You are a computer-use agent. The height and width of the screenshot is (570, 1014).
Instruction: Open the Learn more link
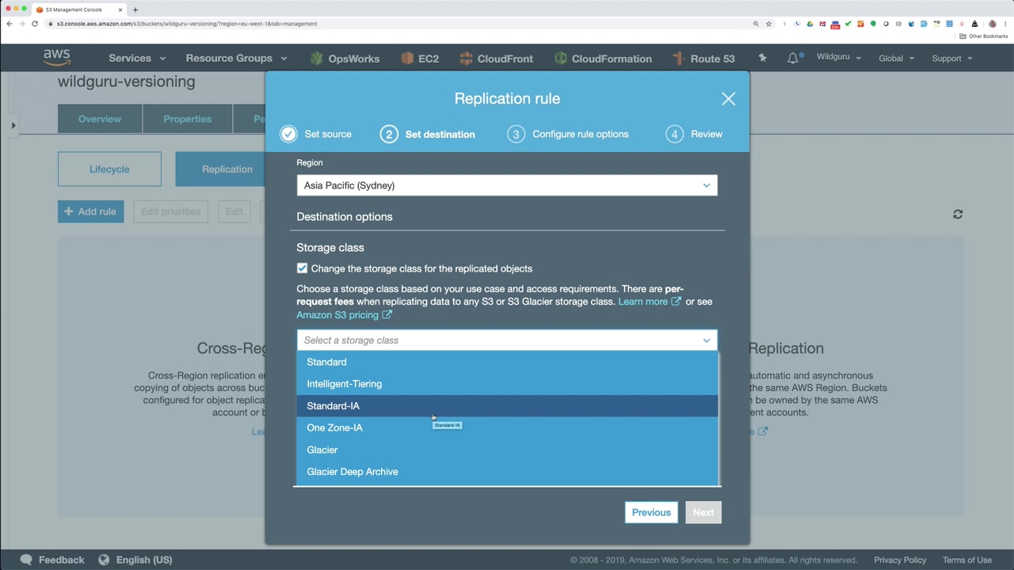pyautogui.click(x=650, y=302)
